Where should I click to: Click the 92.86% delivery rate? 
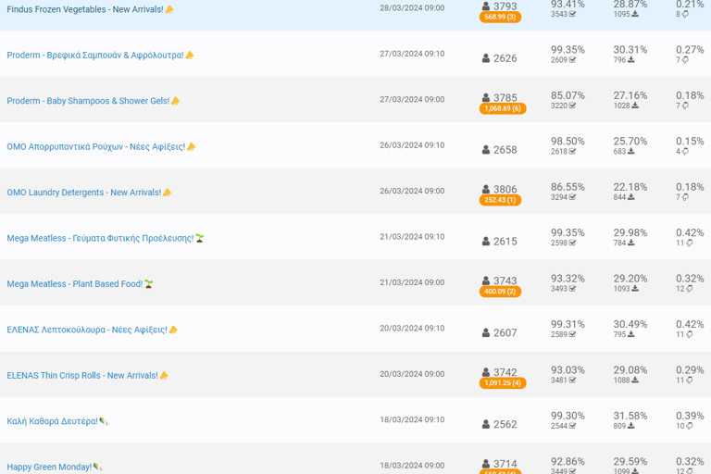pos(568,462)
